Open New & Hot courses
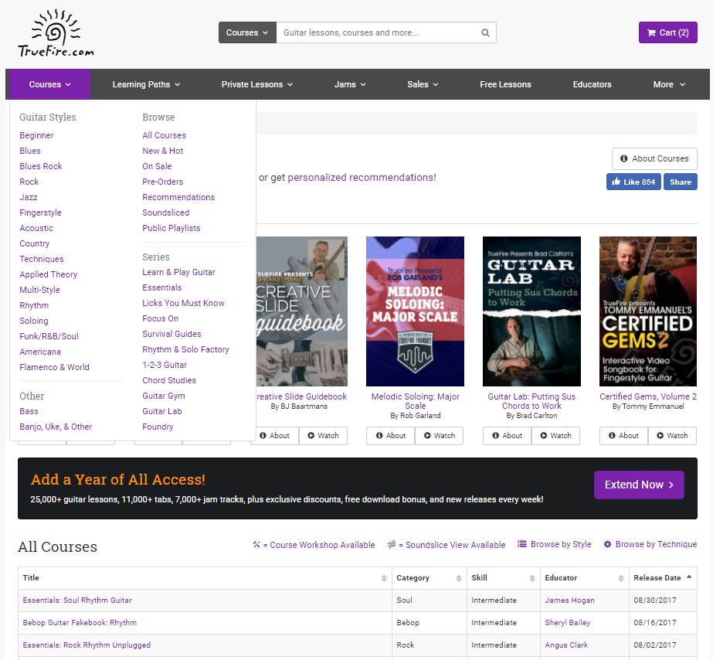The image size is (713, 660). click(x=163, y=151)
